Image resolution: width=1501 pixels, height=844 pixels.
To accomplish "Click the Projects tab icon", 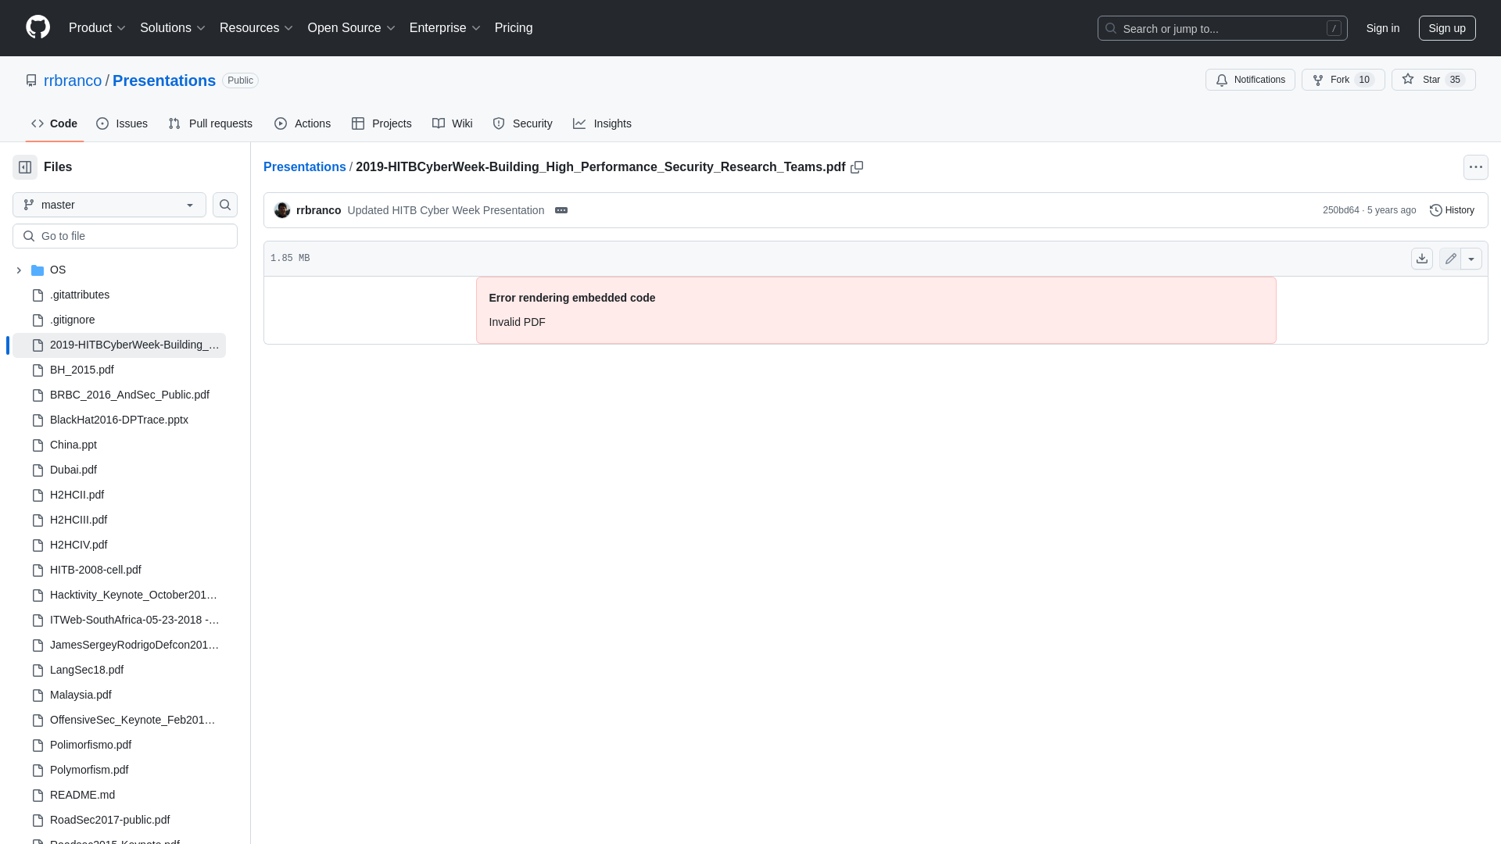I will pos(358,123).
